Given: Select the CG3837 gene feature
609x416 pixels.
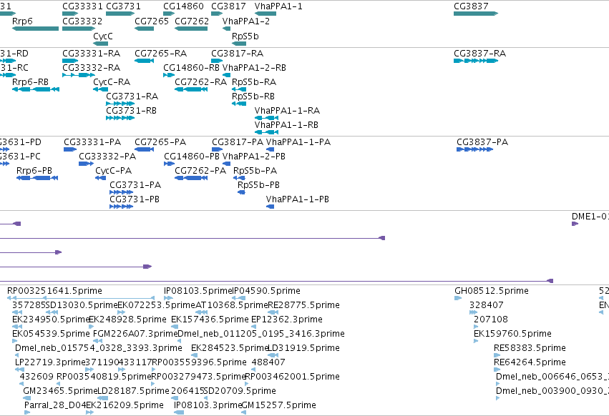Looking at the screenshot, I should [476, 14].
